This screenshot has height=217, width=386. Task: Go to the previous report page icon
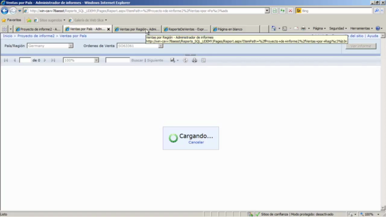pos(14,60)
